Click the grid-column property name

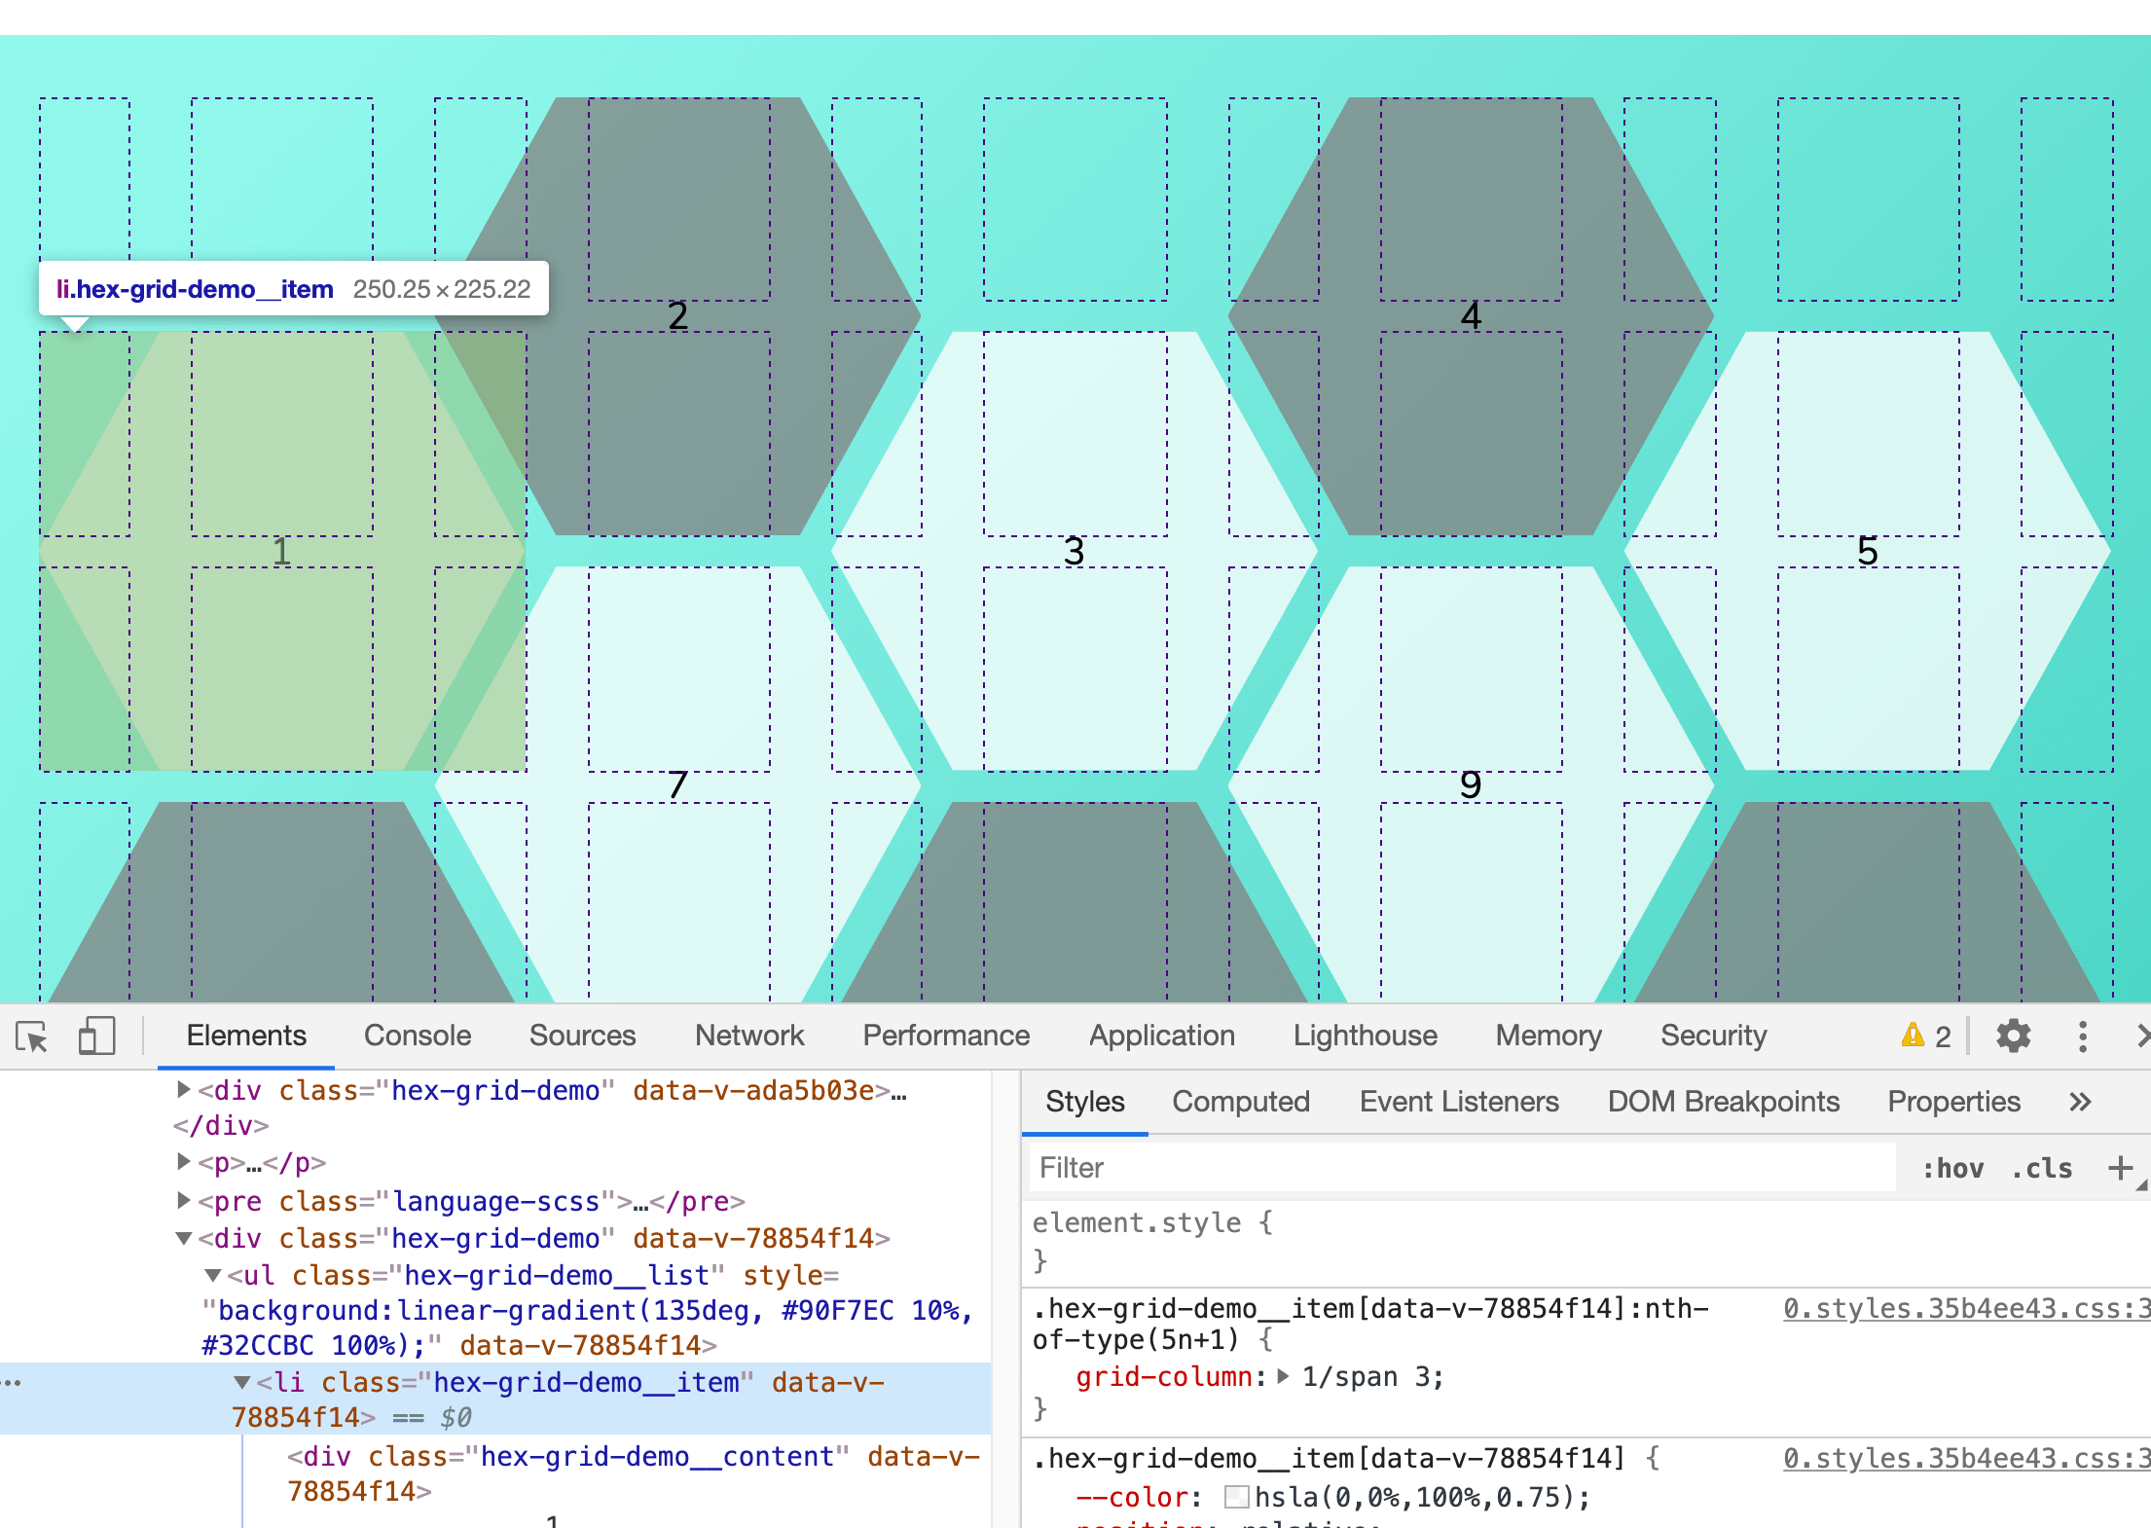point(1164,1377)
